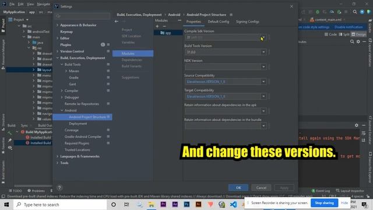Click the eye filter icon in Build panel
The image size is (373, 210).
(x=10, y=148)
